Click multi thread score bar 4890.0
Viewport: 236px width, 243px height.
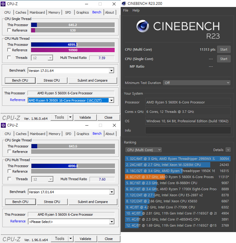[x=73, y=166]
